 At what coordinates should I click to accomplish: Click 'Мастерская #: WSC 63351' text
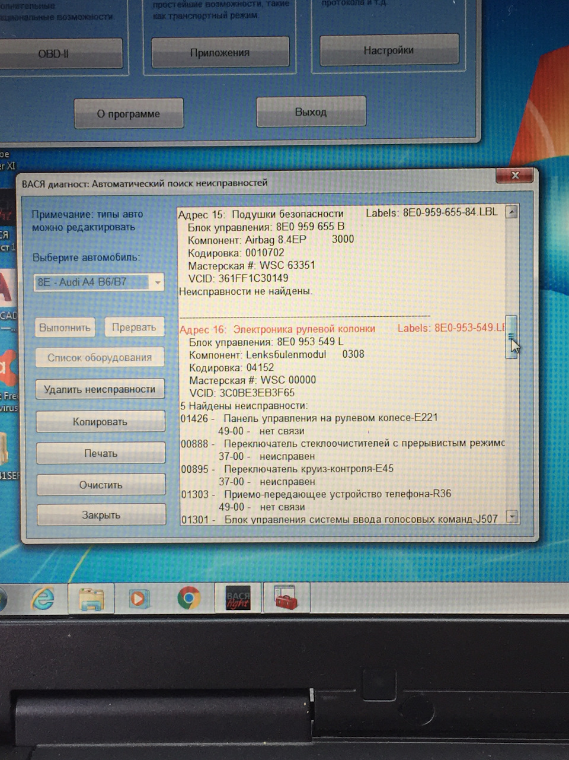click(x=251, y=265)
